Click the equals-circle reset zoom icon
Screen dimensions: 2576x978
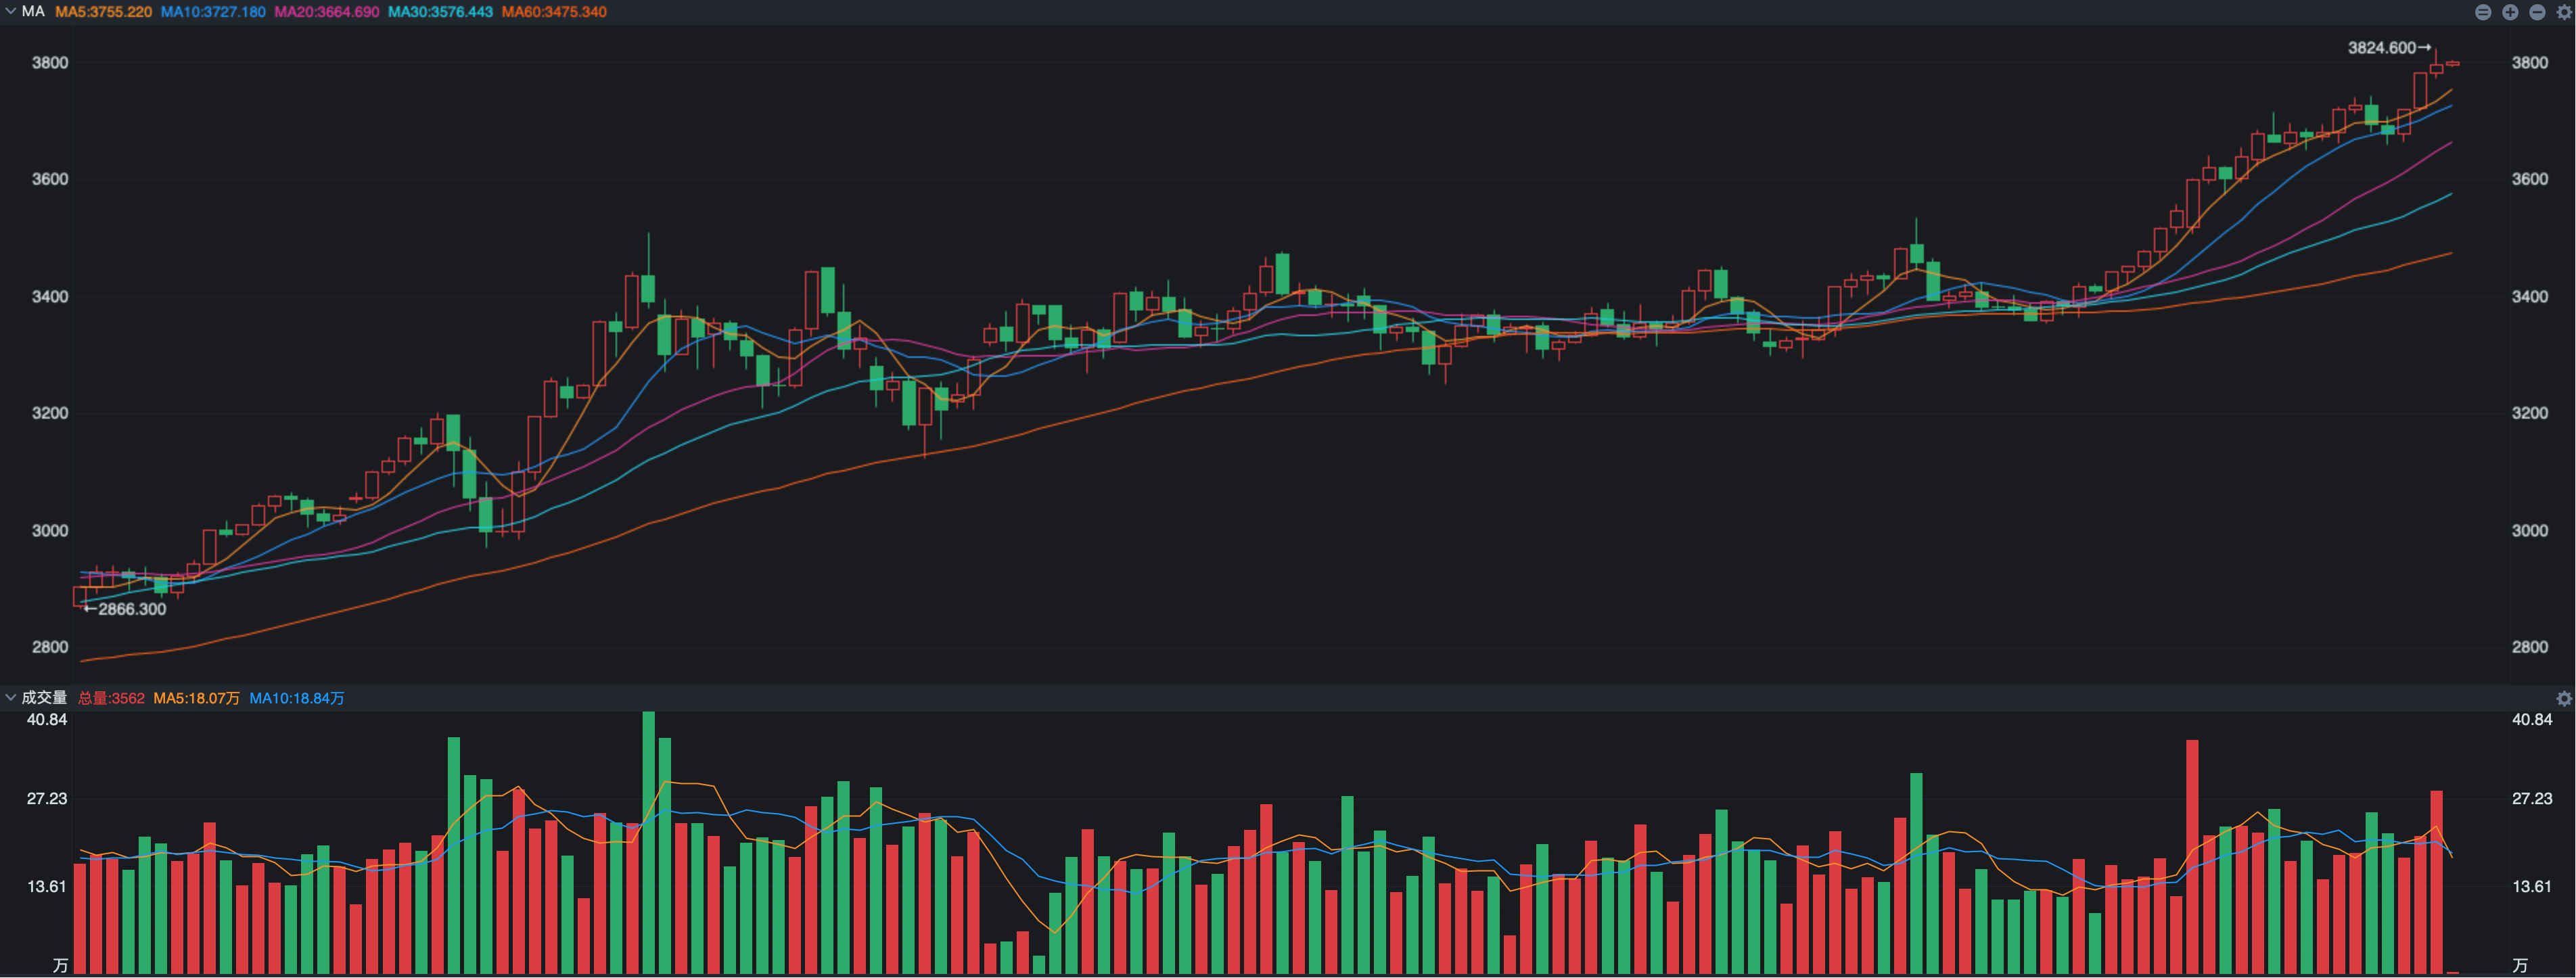coord(2483,12)
